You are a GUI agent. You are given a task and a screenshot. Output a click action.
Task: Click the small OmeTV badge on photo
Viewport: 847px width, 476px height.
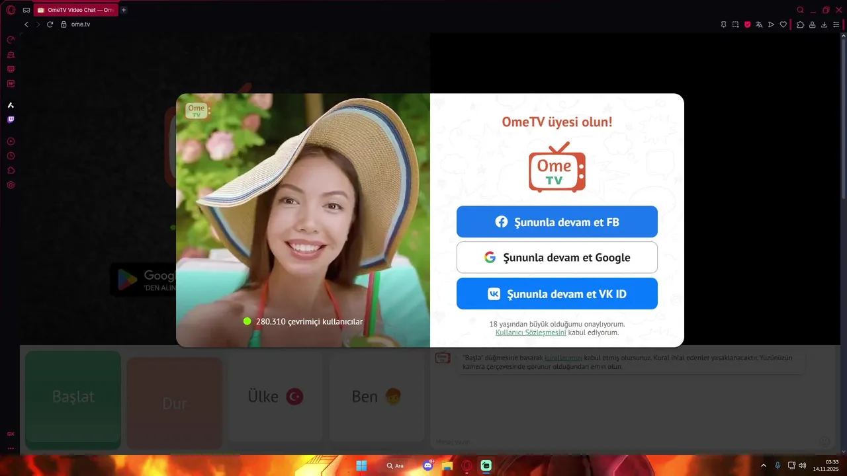point(197,110)
